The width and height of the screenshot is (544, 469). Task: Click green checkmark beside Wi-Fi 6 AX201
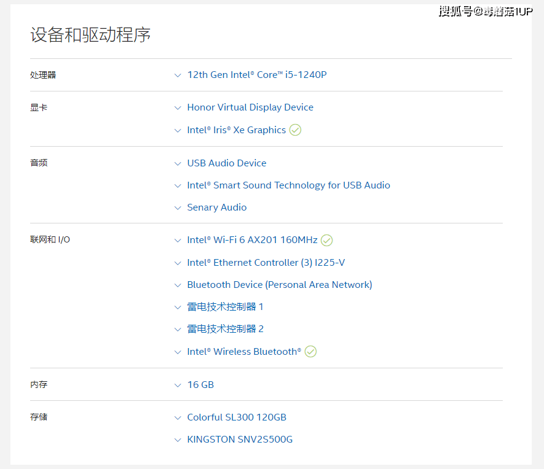(326, 240)
